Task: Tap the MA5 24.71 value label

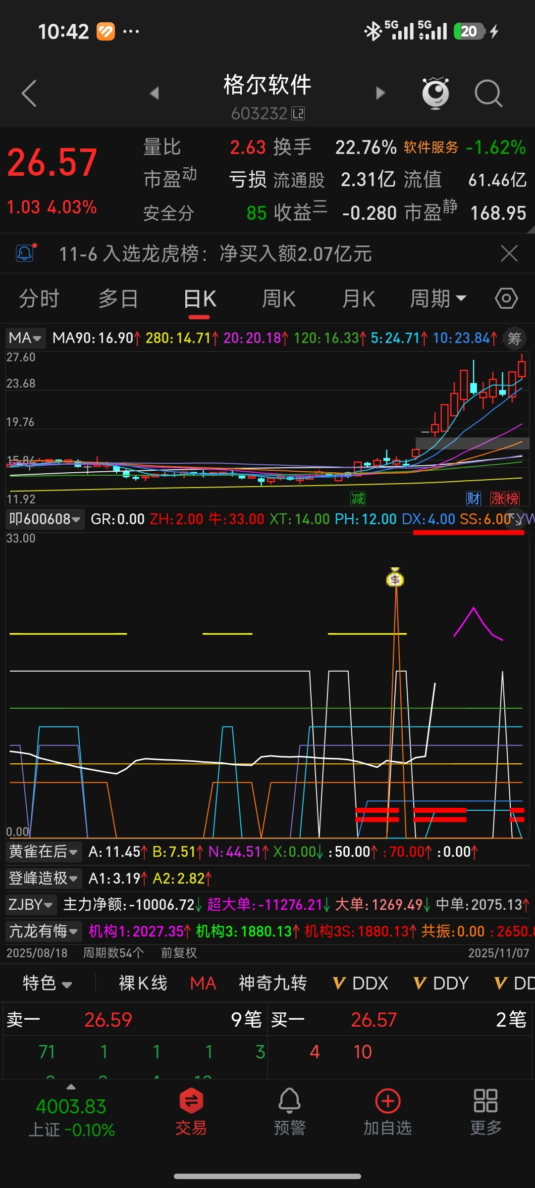Action: [399, 338]
